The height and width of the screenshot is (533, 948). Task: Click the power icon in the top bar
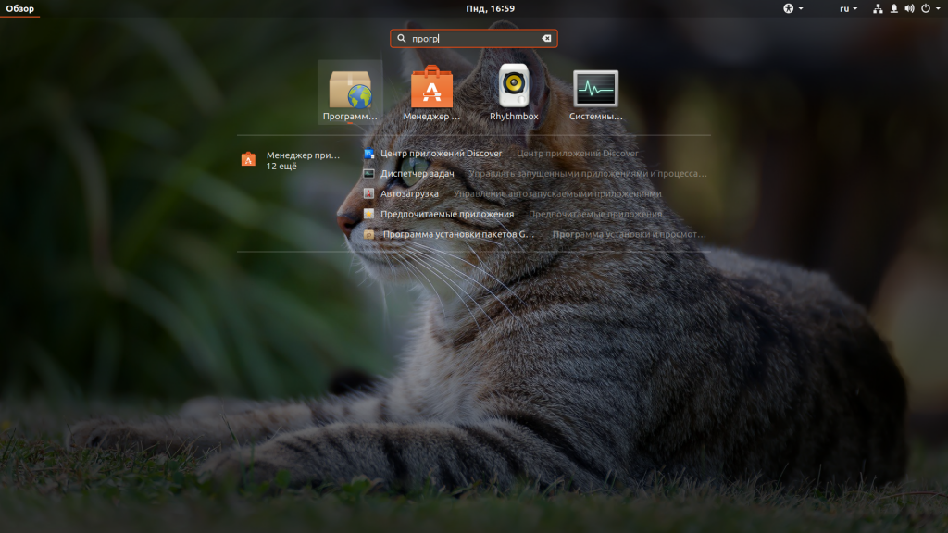(x=925, y=8)
